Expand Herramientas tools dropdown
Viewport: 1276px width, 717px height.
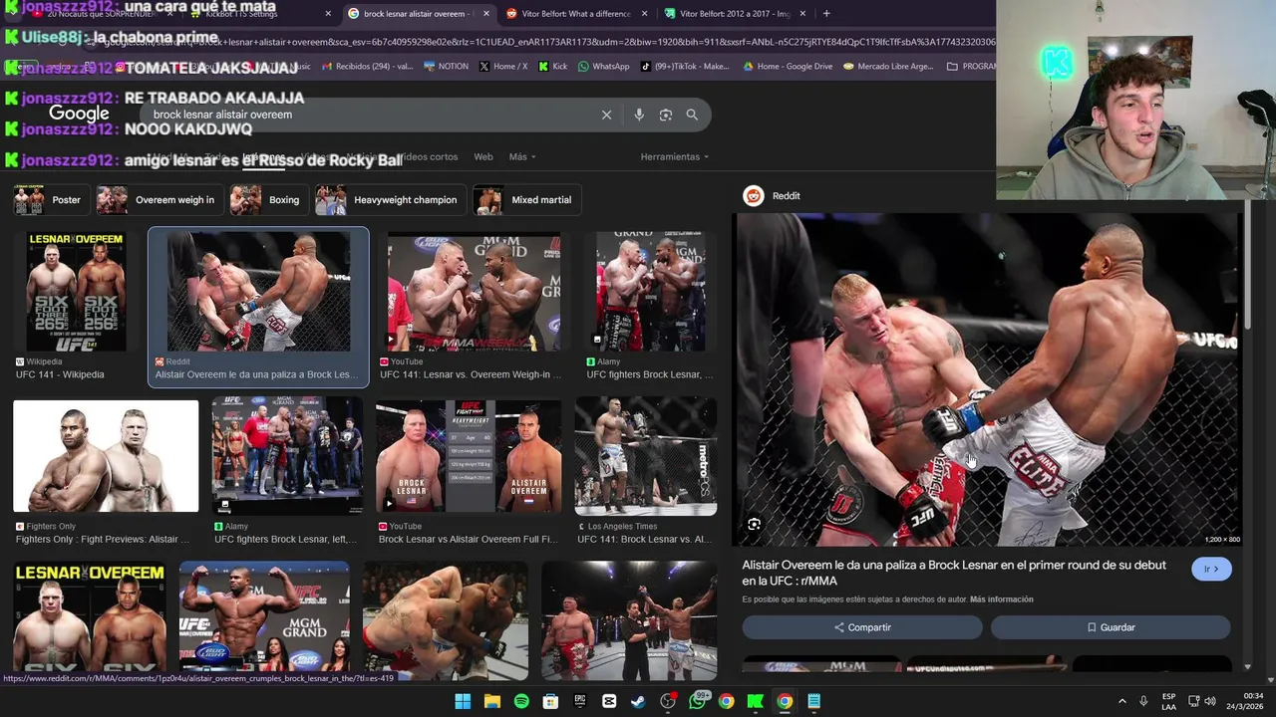[675, 156]
